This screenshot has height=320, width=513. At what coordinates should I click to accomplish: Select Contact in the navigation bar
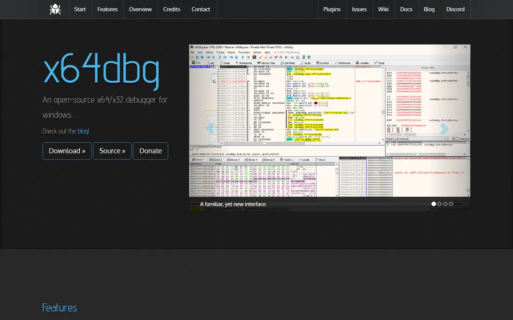(201, 9)
